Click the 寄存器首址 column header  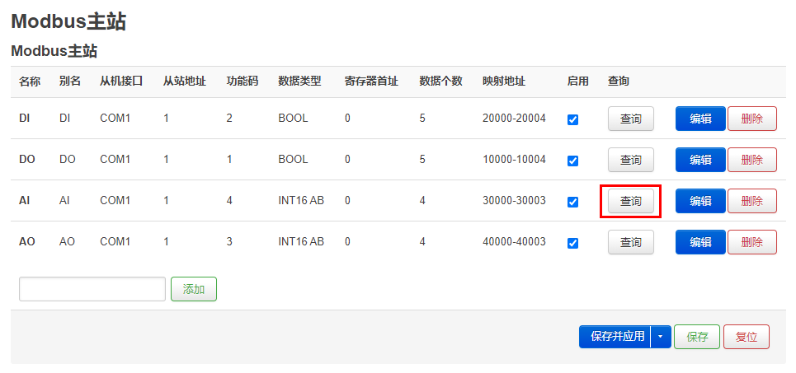(x=371, y=81)
